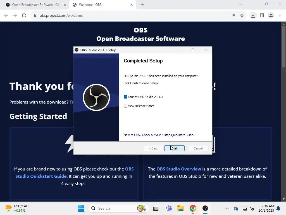Open network display tray icon
The width and height of the screenshot is (286, 215).
click(x=245, y=208)
